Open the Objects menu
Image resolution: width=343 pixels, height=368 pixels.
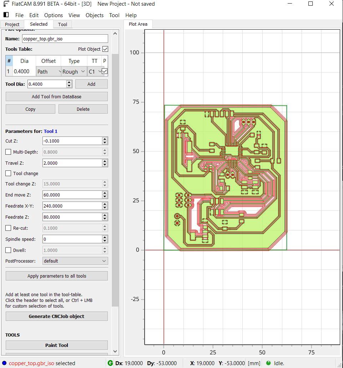click(95, 15)
